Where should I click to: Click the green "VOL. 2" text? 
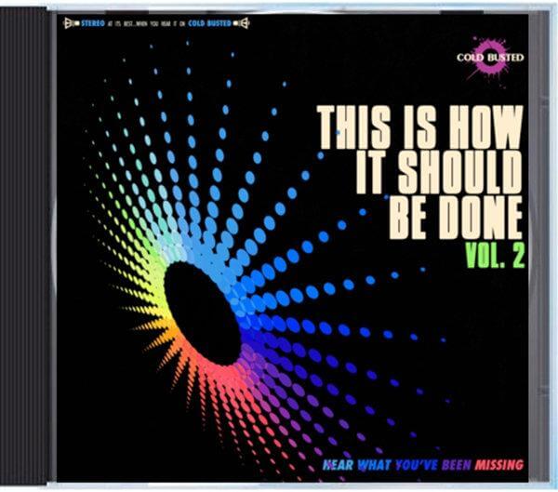[x=495, y=257]
